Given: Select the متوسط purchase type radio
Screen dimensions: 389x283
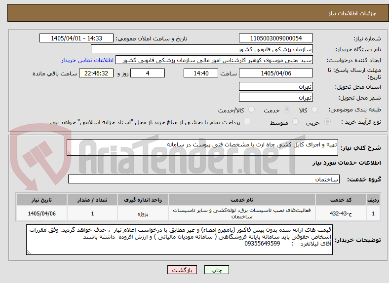Looking at the screenshot, I should [x=295, y=121].
